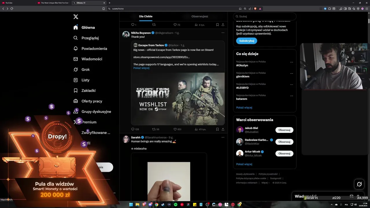
Task: Open new message icon in Wiadomości bar
Action: coord(351,196)
